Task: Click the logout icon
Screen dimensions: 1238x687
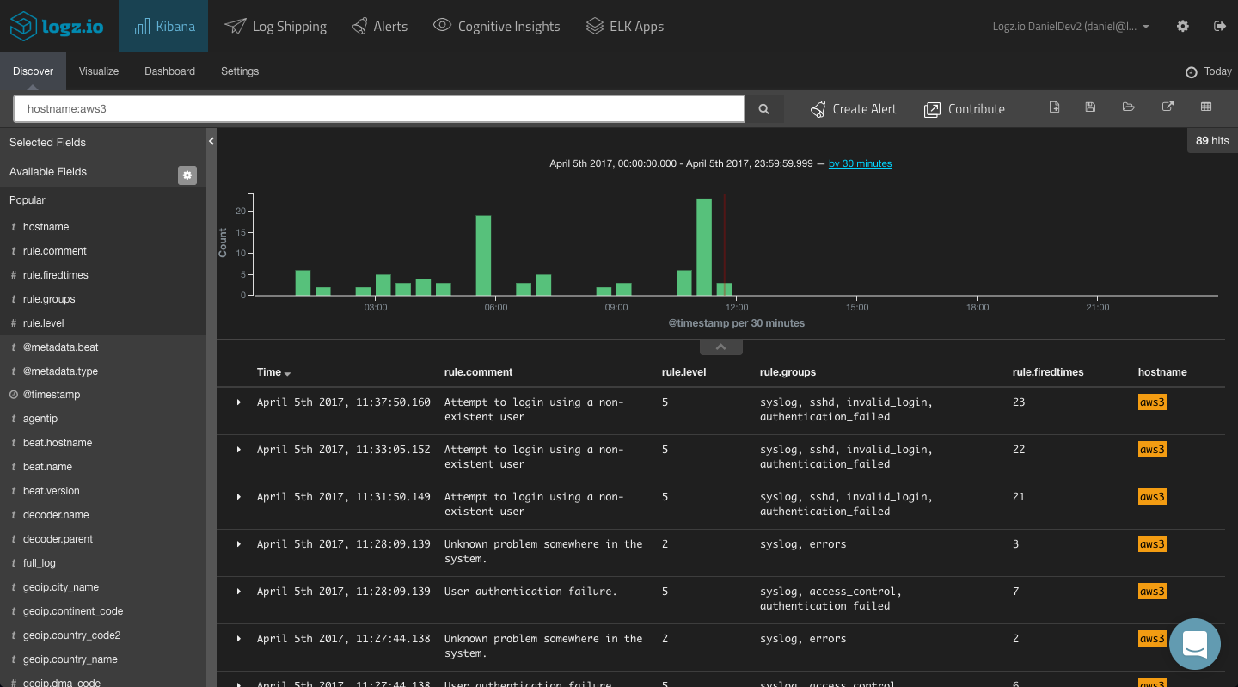Action: point(1219,27)
